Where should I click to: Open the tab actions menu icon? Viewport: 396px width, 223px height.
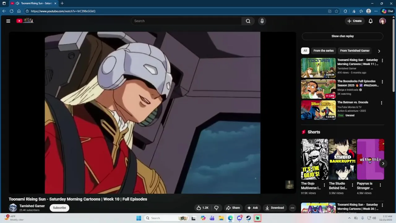4,3
